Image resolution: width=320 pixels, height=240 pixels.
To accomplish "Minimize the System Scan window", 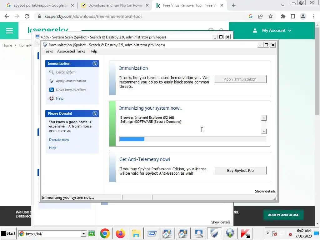I will (215, 37).
